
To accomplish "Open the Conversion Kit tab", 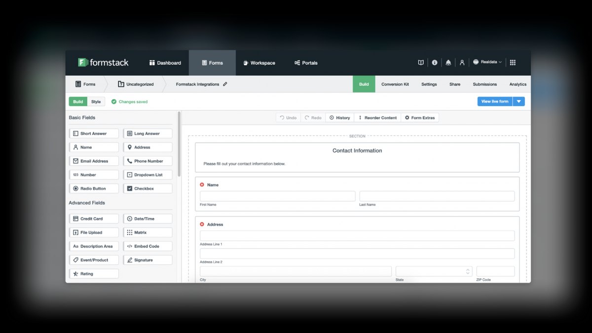I will (395, 84).
